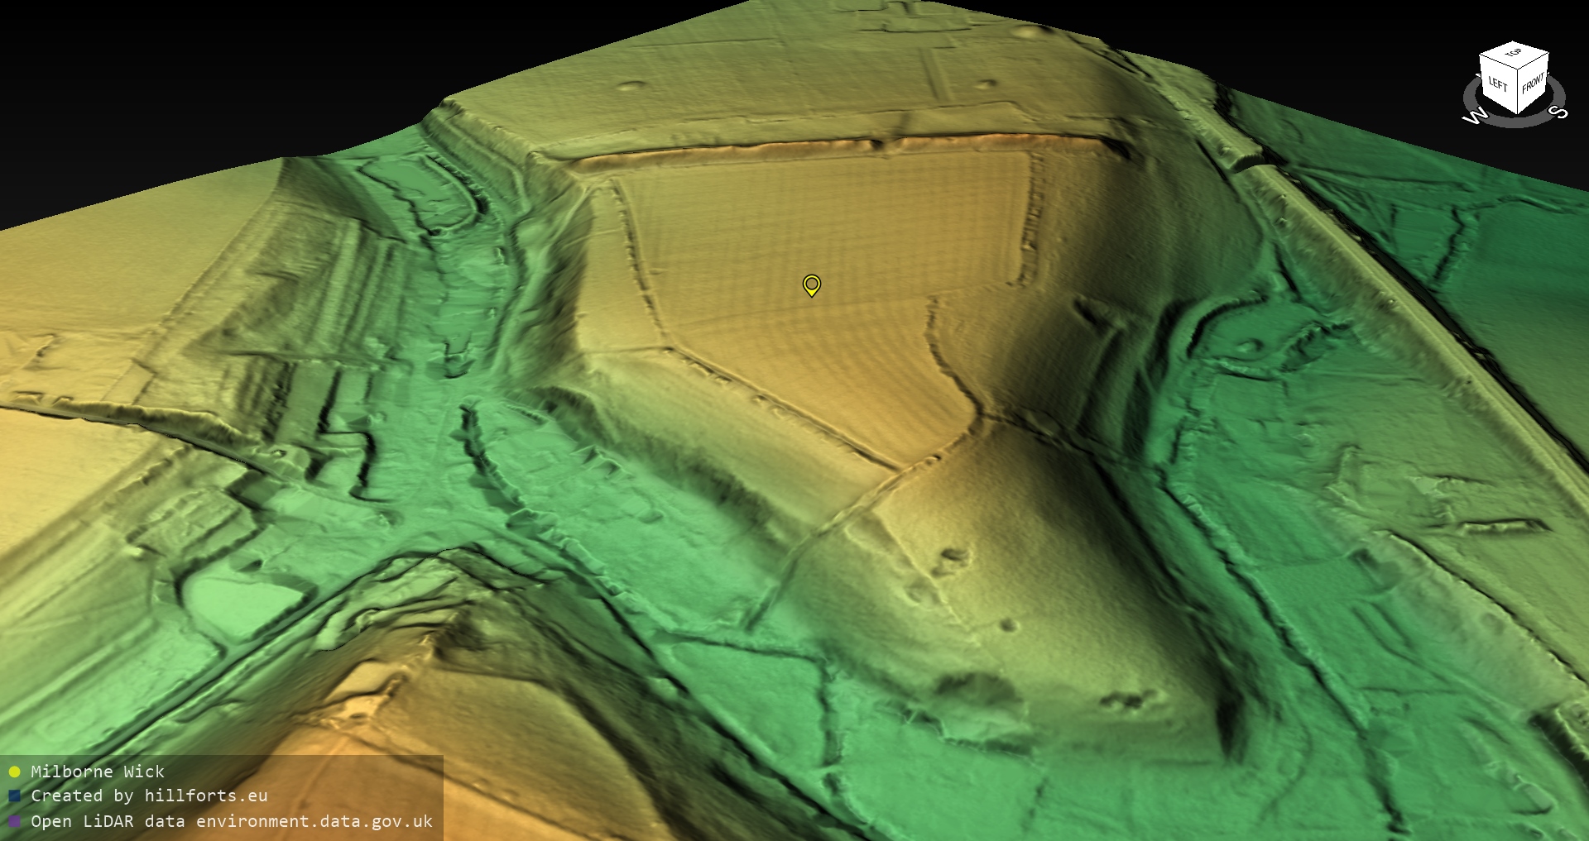Open the hillforts.eu link
Image resolution: width=1589 pixels, height=841 pixels.
point(205,796)
